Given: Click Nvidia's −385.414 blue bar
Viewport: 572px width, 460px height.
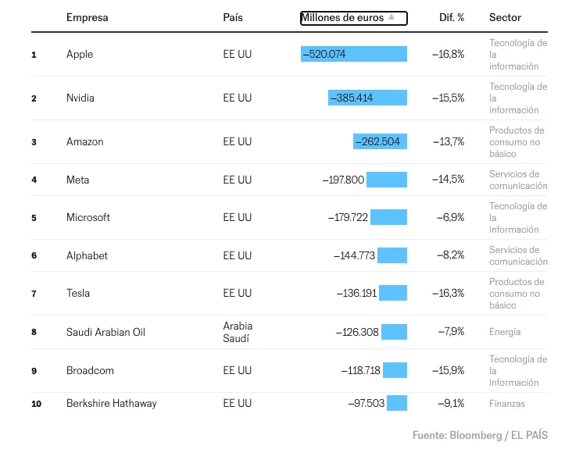Looking at the screenshot, I should tap(367, 98).
